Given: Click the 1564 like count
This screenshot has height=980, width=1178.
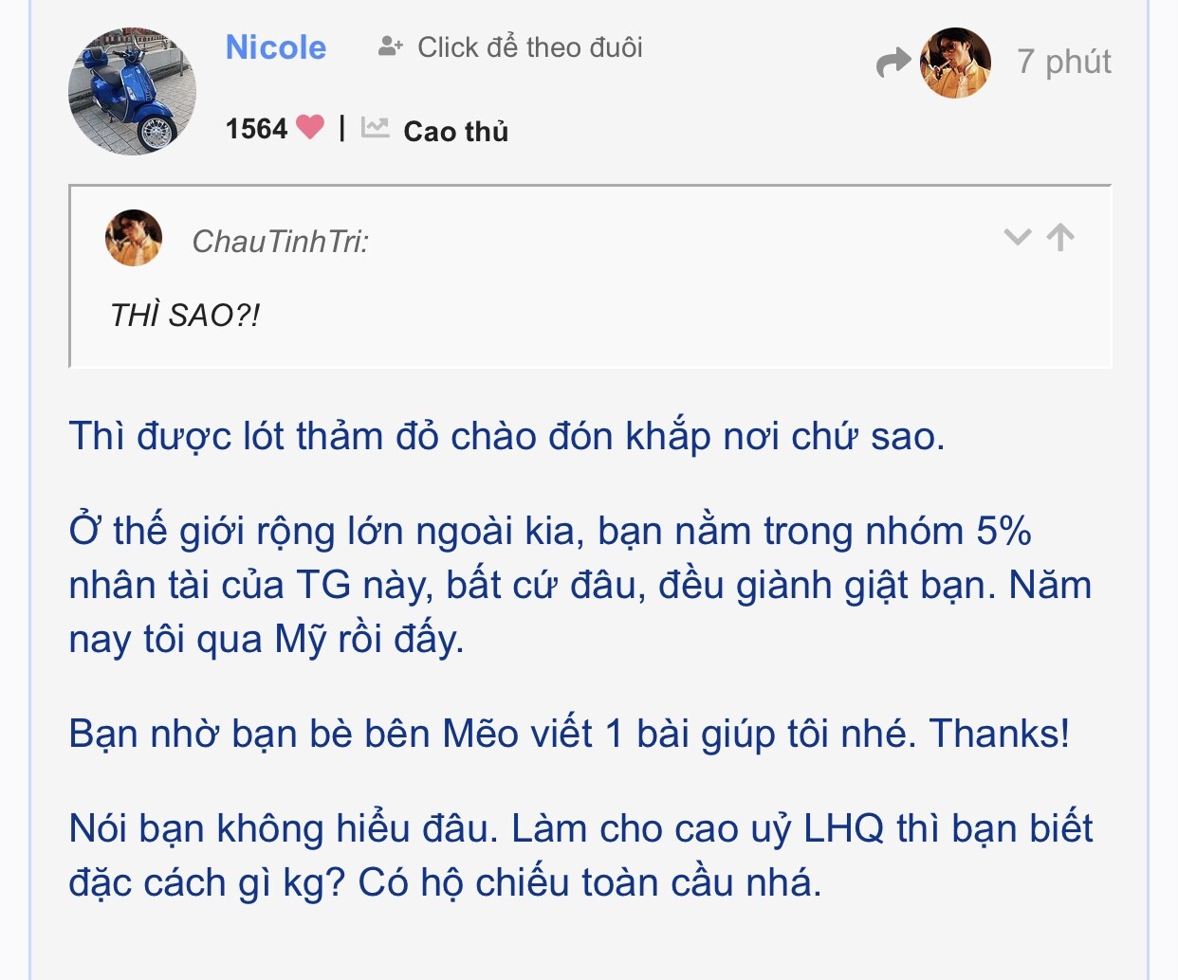Looking at the screenshot, I should point(256,129).
